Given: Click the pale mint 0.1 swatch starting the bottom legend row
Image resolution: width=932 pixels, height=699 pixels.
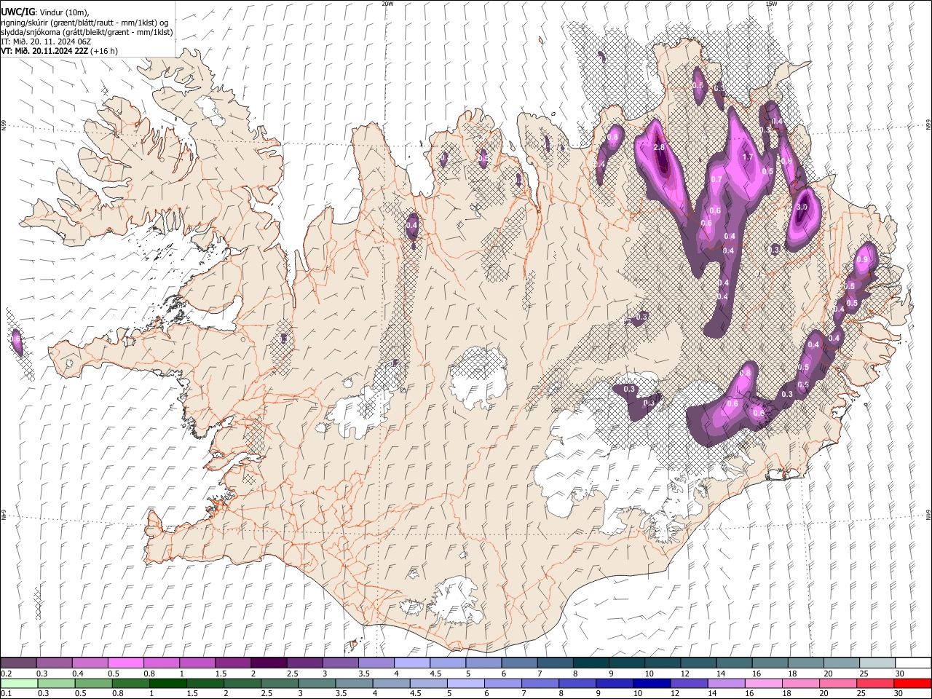Looking at the screenshot, I should click(19, 683).
